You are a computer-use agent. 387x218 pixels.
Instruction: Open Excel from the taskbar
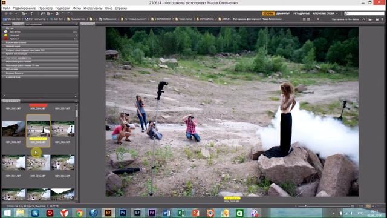181,213
